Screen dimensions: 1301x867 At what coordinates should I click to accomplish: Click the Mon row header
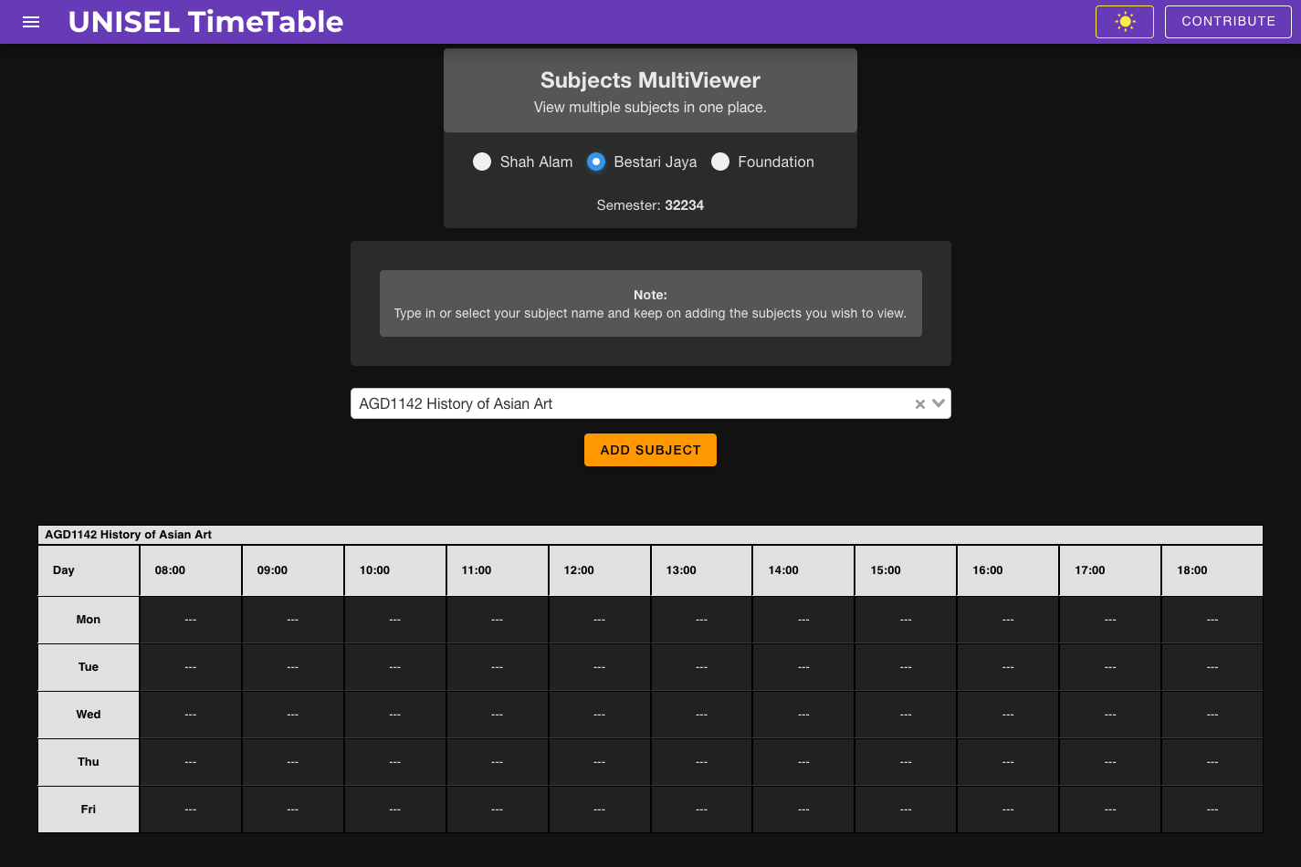click(x=89, y=620)
